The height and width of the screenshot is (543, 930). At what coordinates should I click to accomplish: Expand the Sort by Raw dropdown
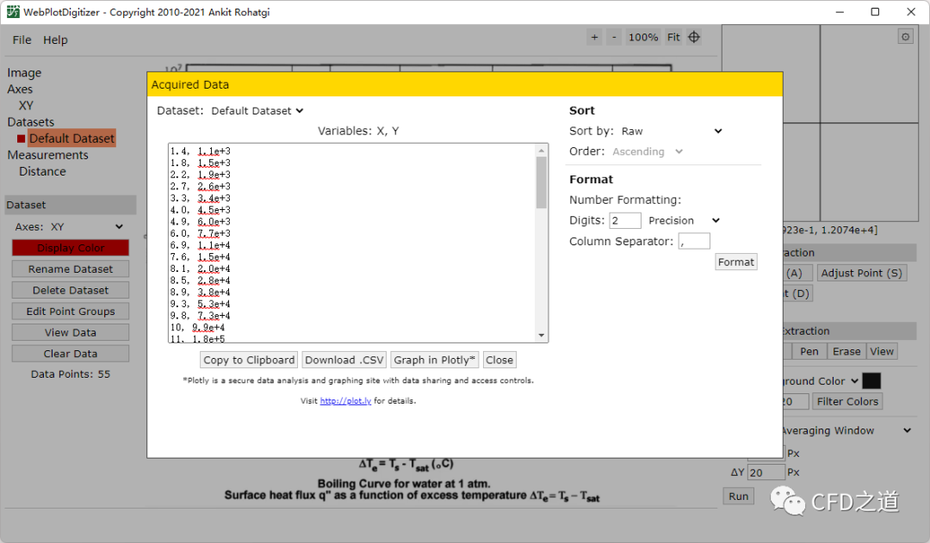(671, 131)
